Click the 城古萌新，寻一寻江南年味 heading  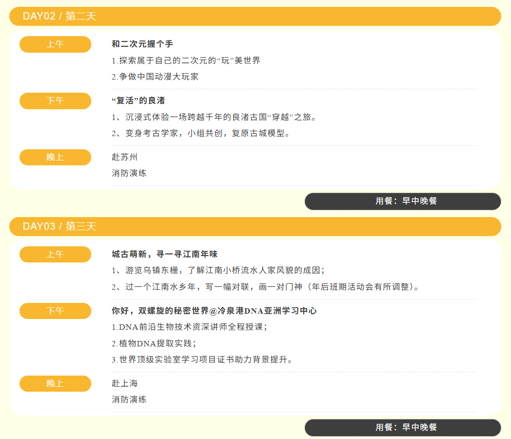point(164,255)
